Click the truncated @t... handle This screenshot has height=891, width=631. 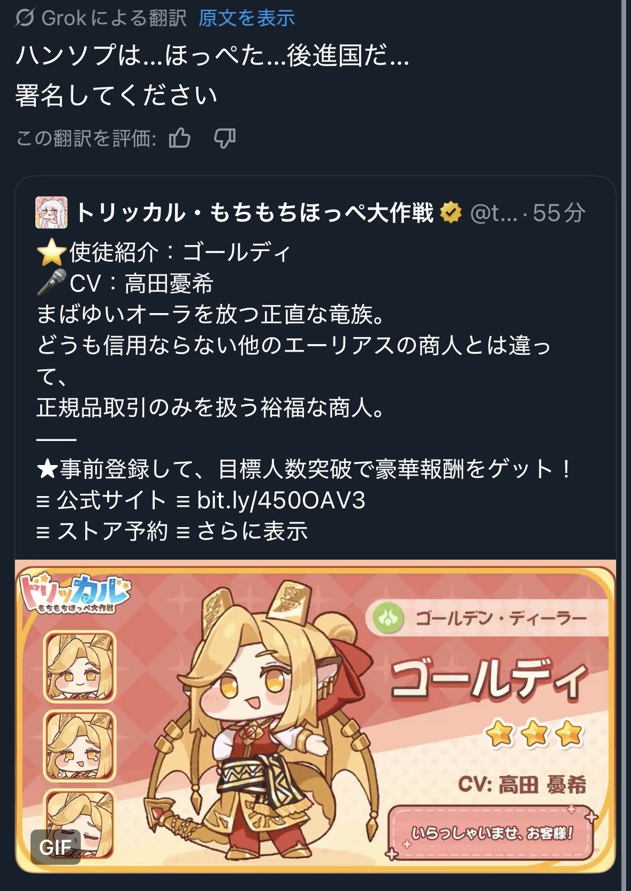coord(493,213)
